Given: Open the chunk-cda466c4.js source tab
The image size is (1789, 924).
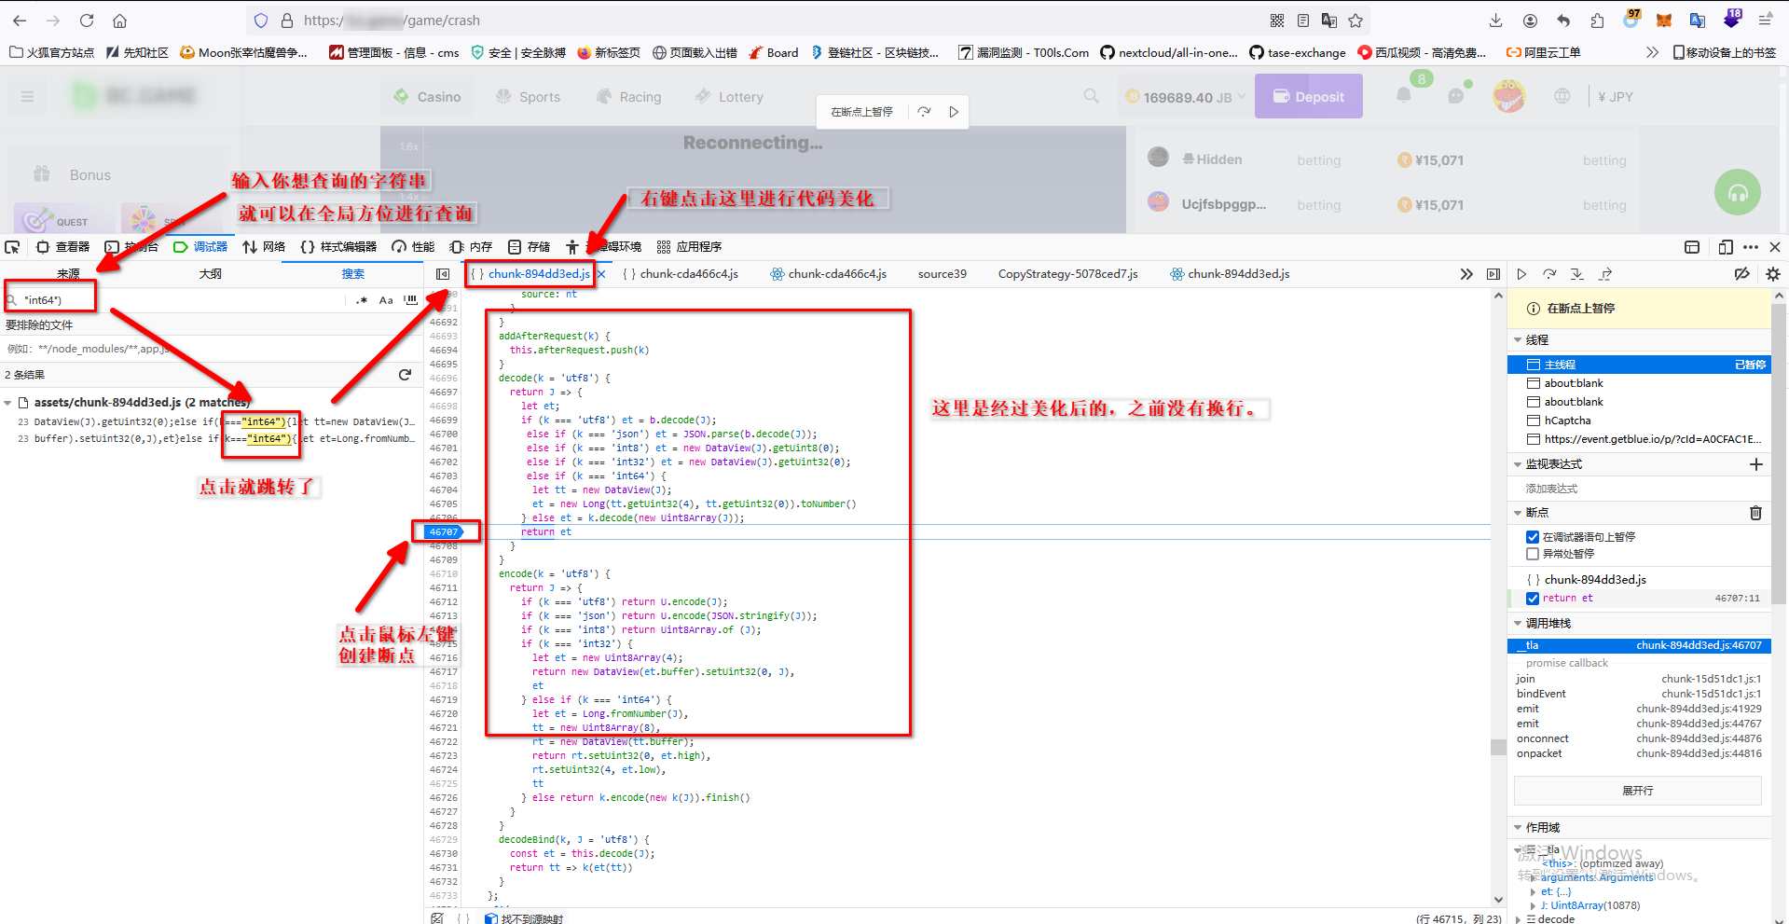Looking at the screenshot, I should click(x=680, y=274).
